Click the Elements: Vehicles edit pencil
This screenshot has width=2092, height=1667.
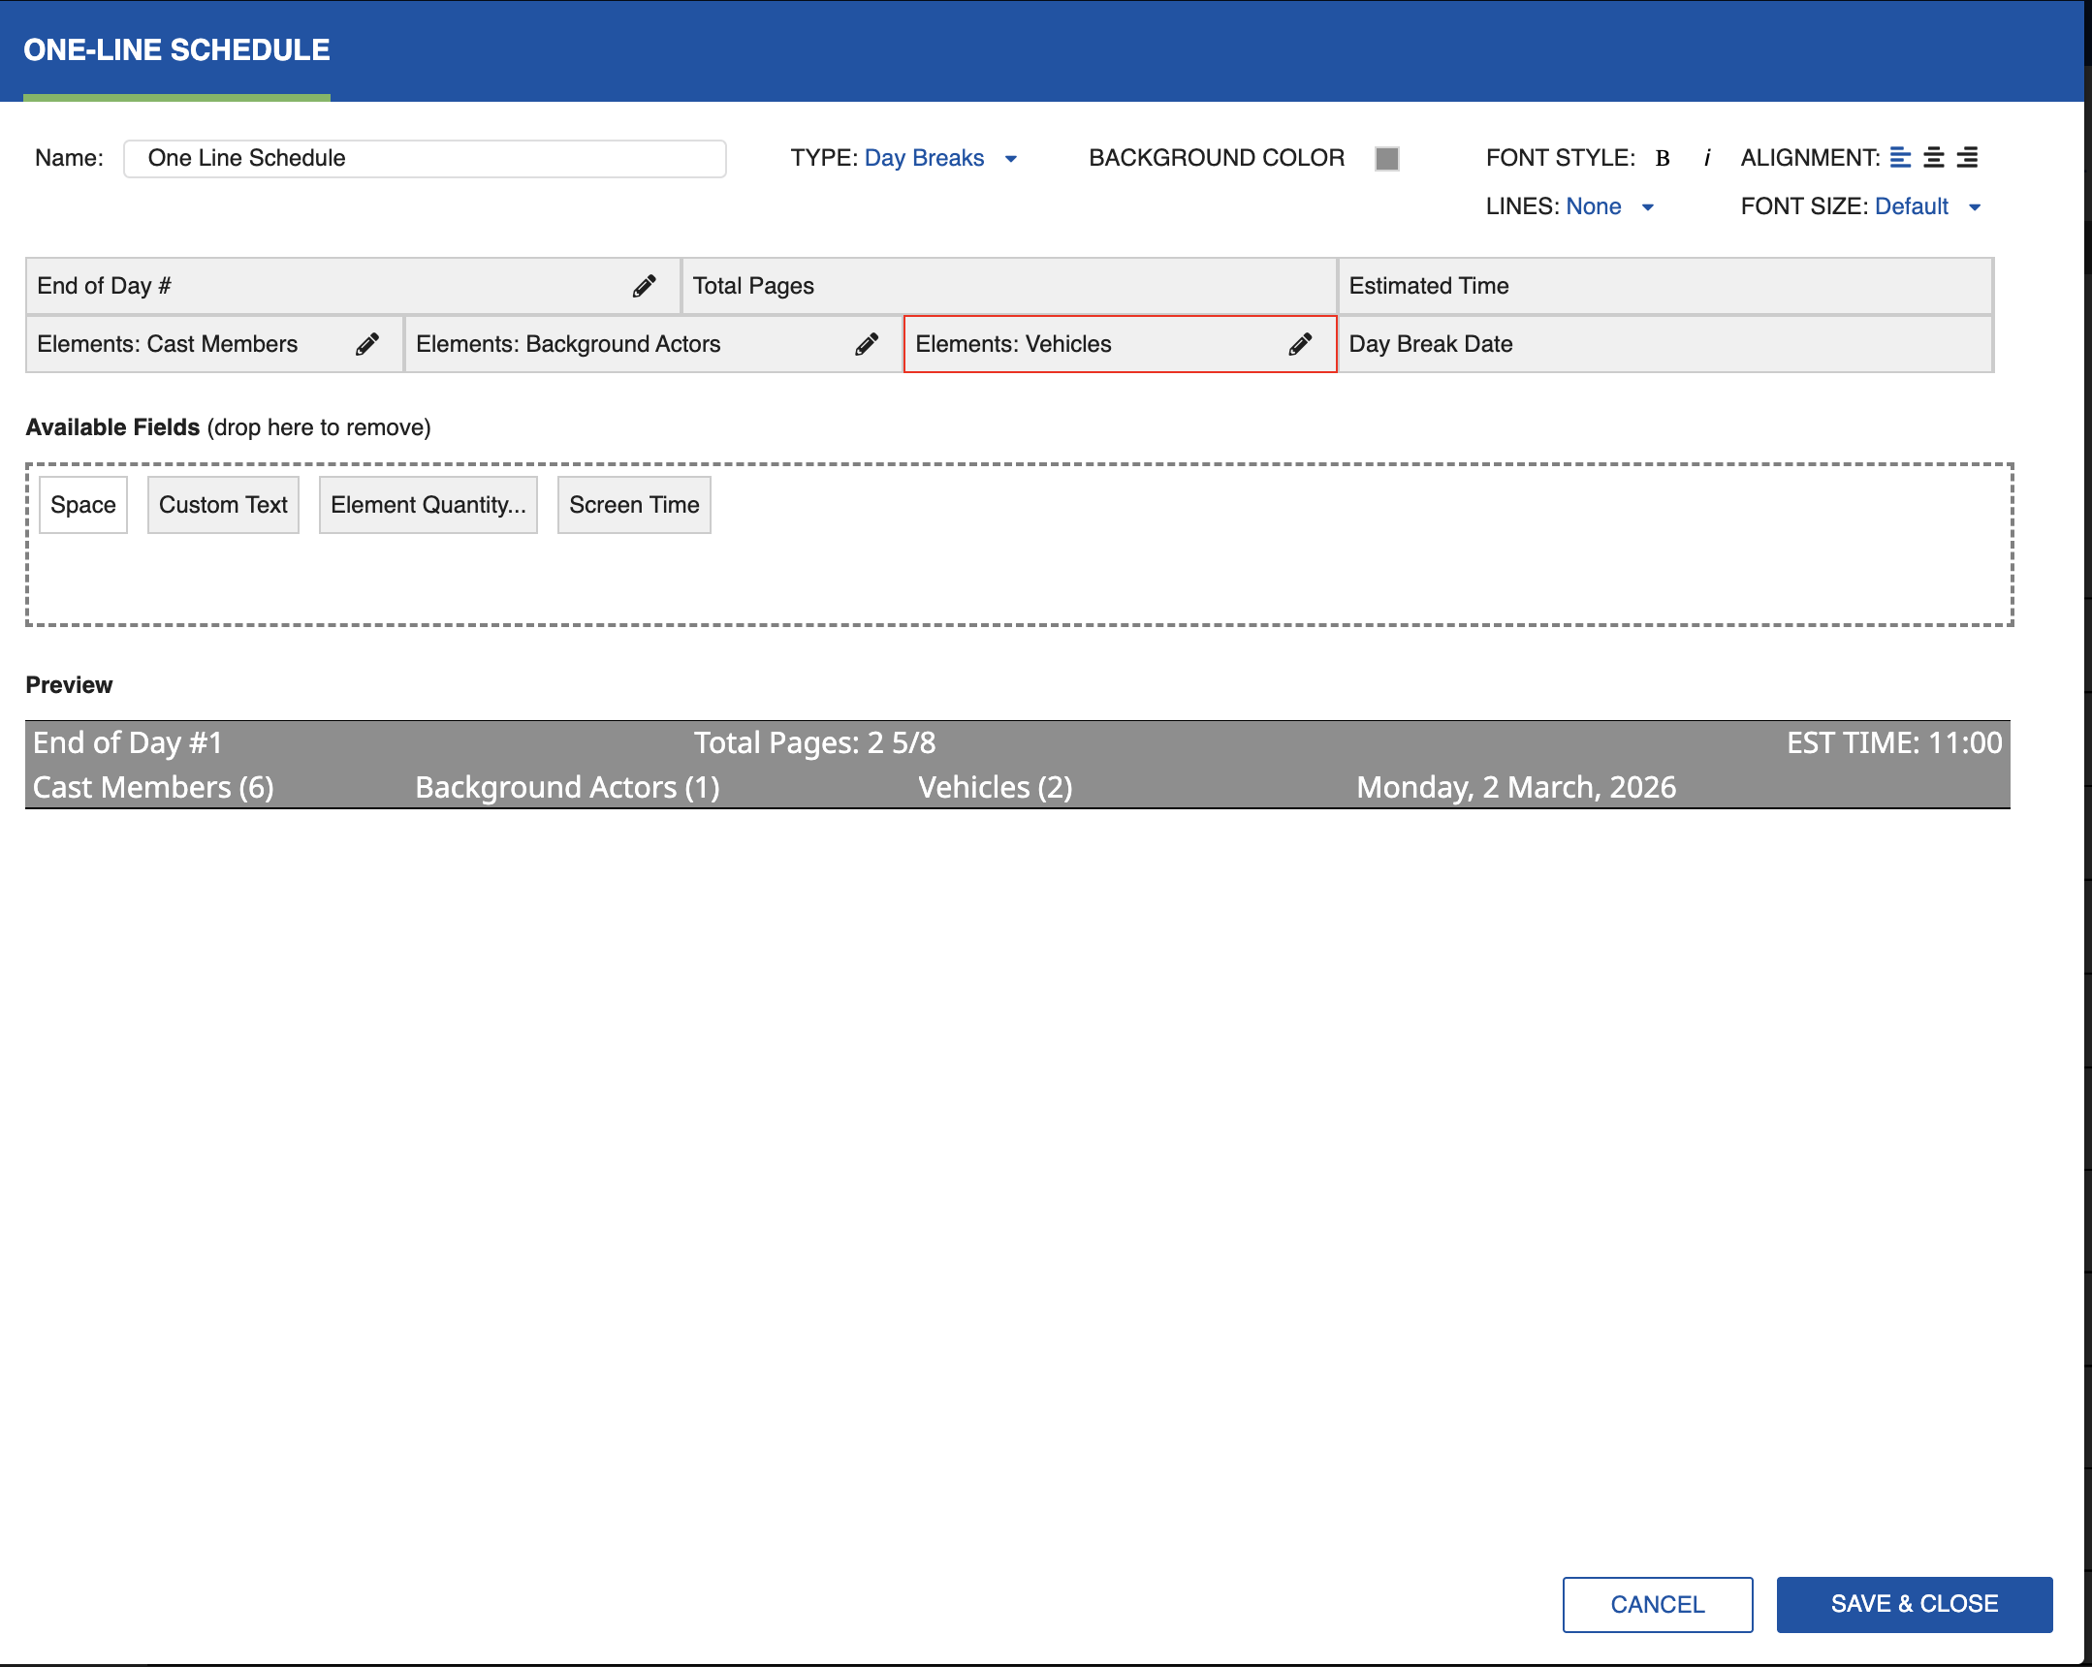point(1300,344)
